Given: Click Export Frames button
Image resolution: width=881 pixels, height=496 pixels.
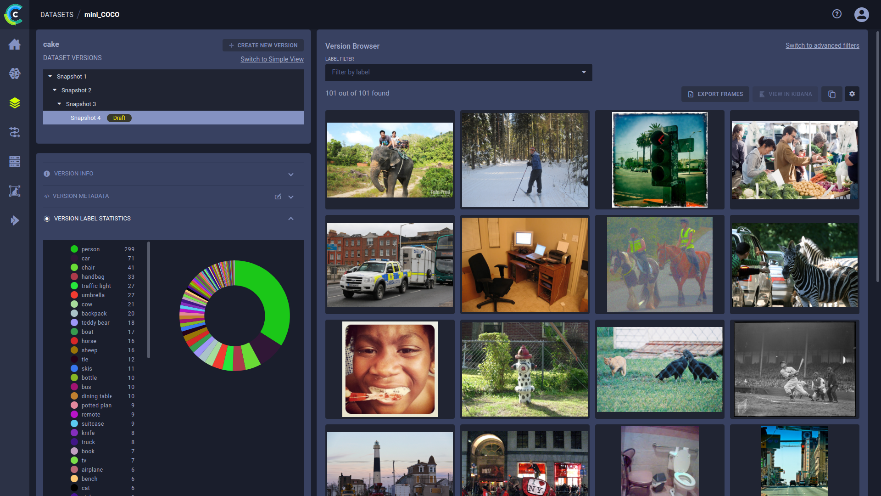Looking at the screenshot, I should tap(715, 94).
